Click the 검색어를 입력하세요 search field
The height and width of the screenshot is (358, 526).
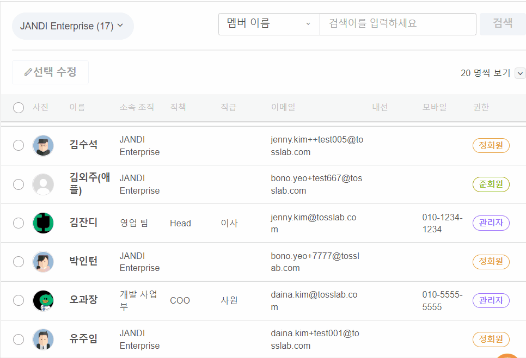(x=397, y=24)
